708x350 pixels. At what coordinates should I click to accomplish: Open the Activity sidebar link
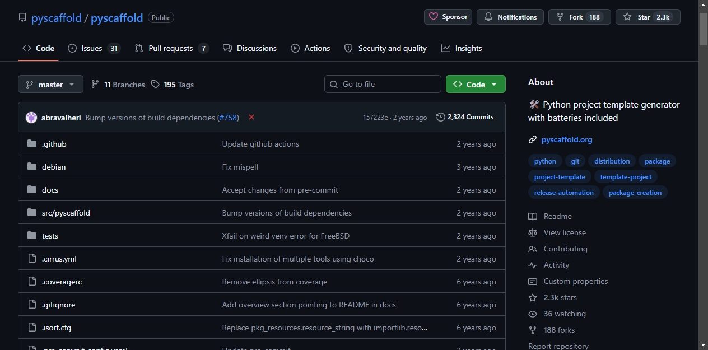549,265
